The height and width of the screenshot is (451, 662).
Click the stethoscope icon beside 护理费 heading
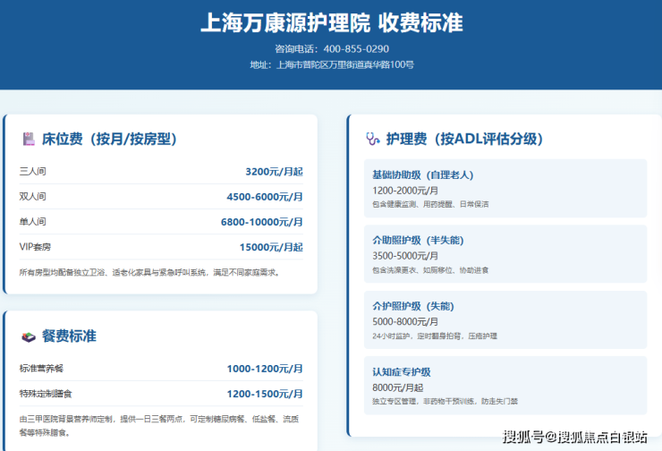point(373,139)
